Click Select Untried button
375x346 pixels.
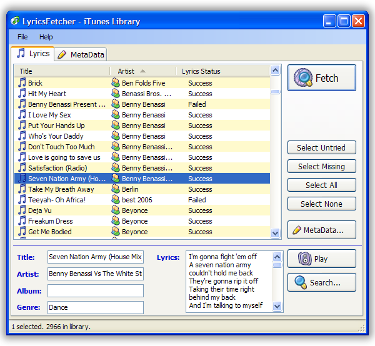(x=322, y=147)
